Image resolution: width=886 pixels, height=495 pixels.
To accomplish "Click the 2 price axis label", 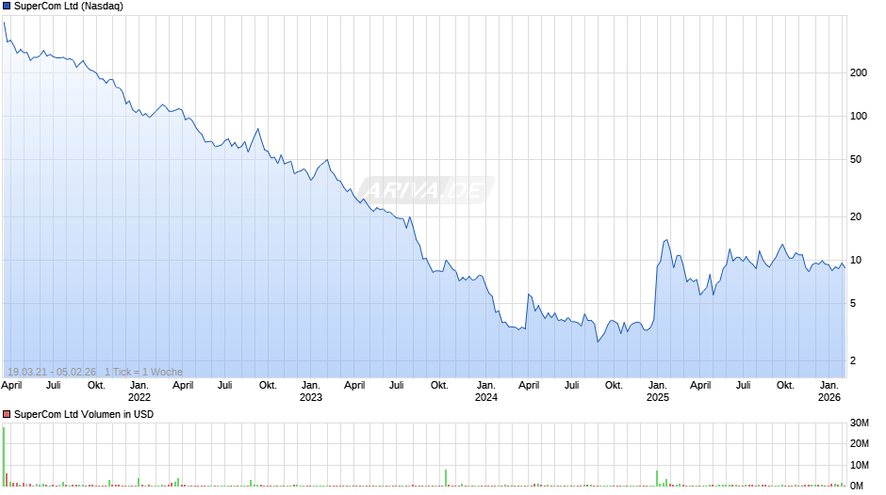I will pyautogui.click(x=853, y=360).
